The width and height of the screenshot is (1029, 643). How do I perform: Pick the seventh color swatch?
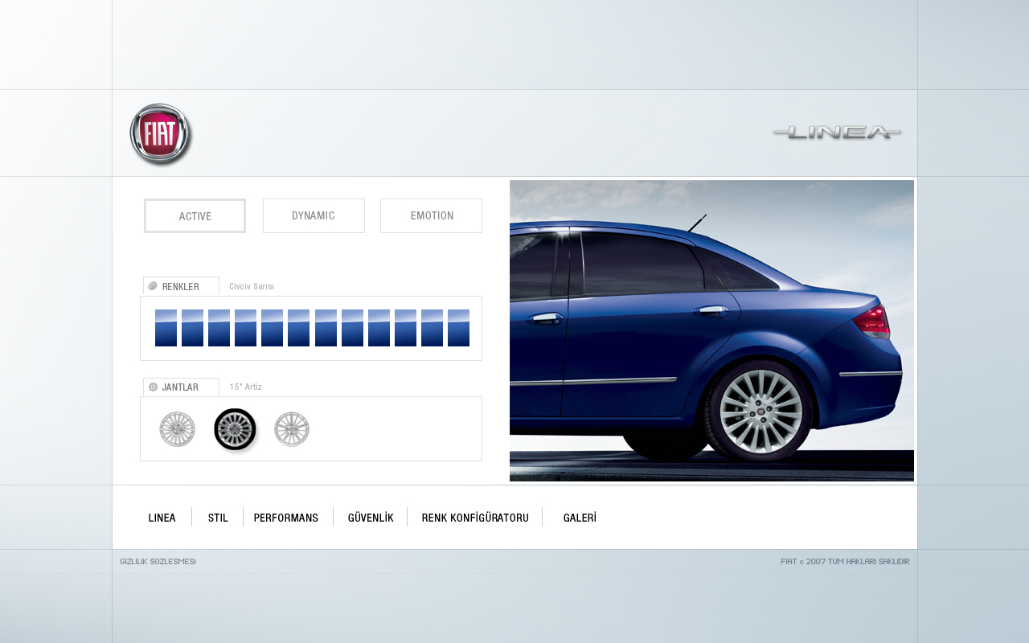(326, 328)
